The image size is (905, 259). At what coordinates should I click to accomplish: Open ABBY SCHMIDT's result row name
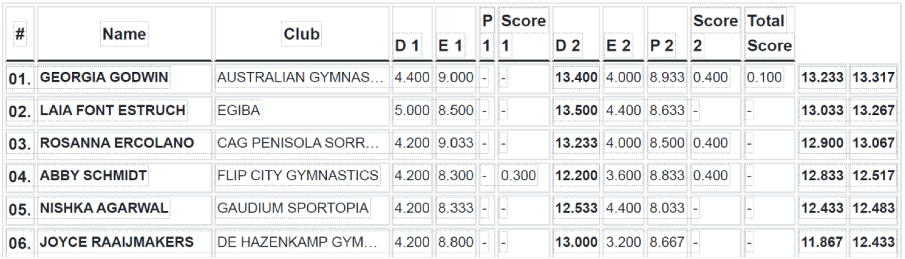(93, 175)
